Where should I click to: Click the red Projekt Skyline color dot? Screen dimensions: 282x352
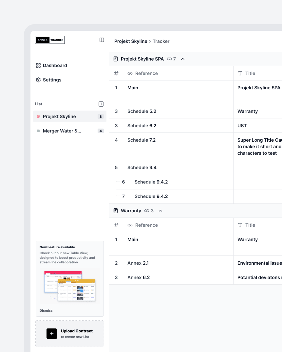click(38, 116)
